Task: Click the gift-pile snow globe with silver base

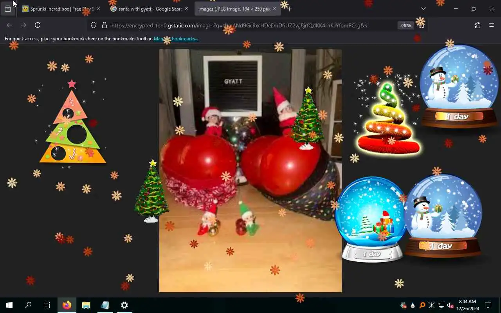Action: coord(371,219)
